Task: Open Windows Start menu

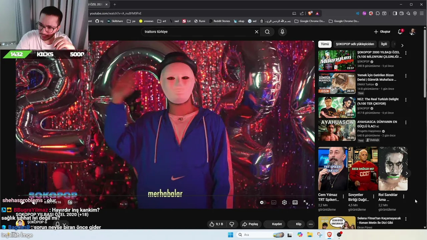Action: click(230, 235)
